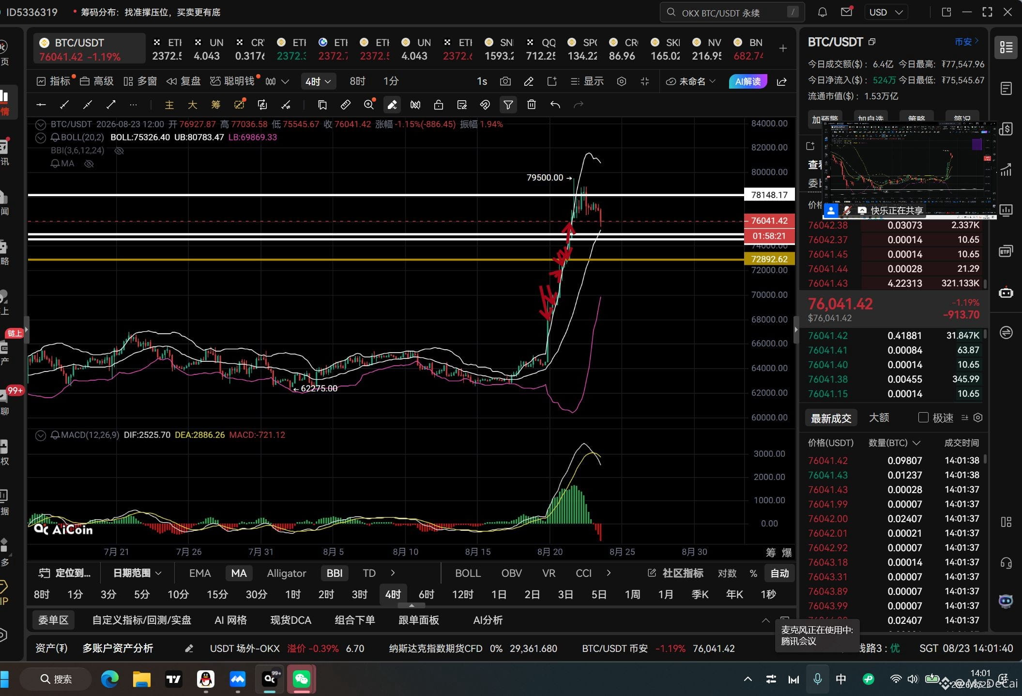Click the trades sort order icon beside 极速
The width and height of the screenshot is (1022, 696).
pyautogui.click(x=964, y=418)
